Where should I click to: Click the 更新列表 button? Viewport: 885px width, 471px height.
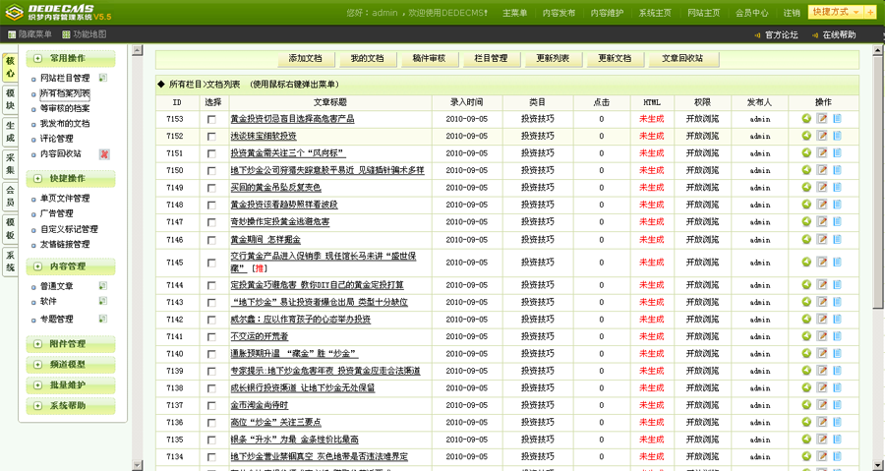coord(553,59)
